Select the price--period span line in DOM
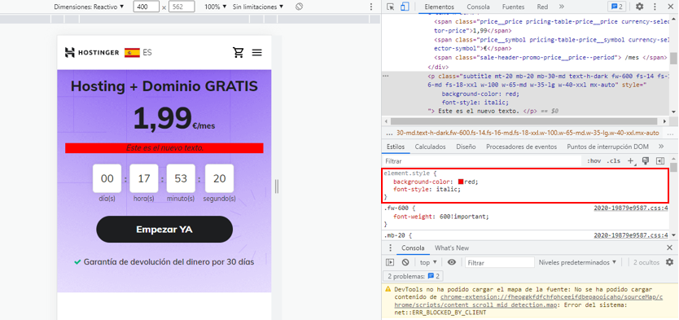Viewport: 679px width, 320px height. point(550,58)
